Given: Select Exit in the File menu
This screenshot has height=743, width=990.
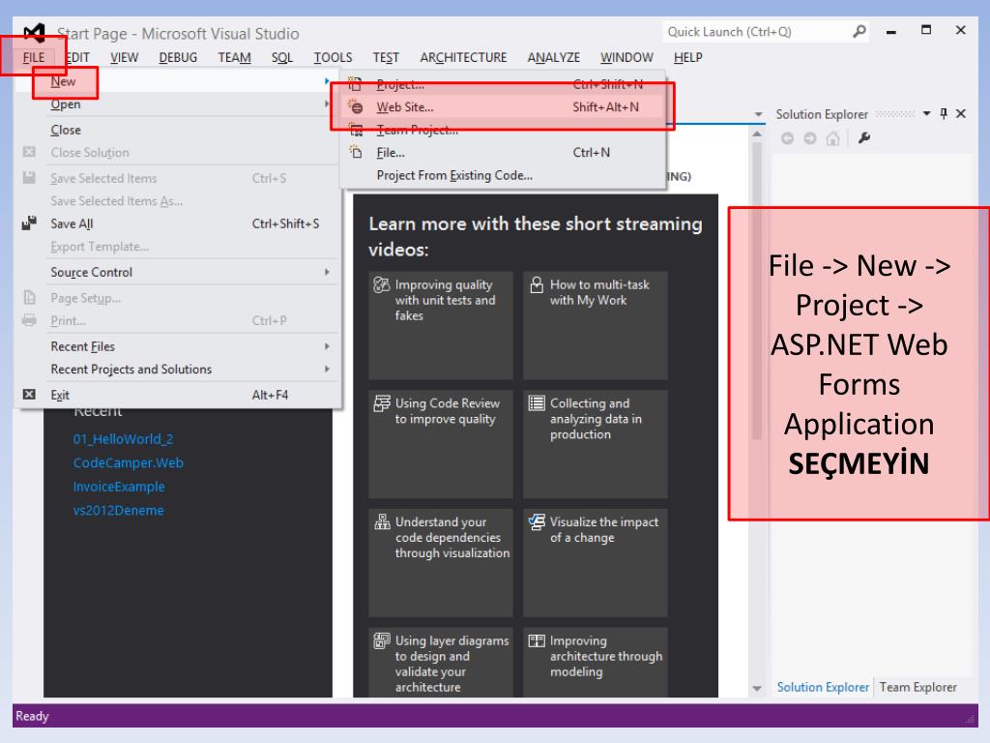Looking at the screenshot, I should (177, 395).
